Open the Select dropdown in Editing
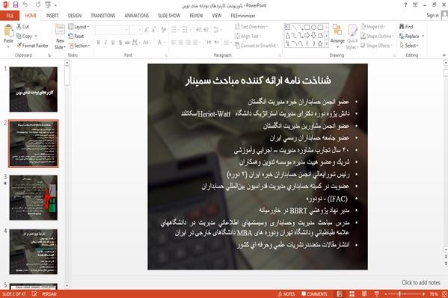448x298 pixels. tap(409, 46)
